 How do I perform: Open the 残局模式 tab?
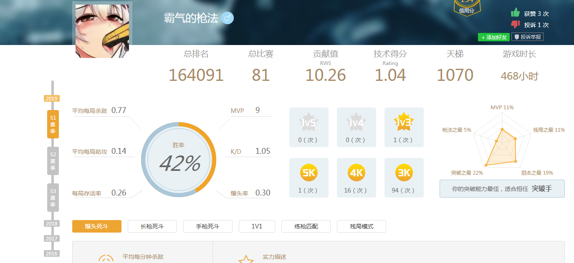pos(362,226)
